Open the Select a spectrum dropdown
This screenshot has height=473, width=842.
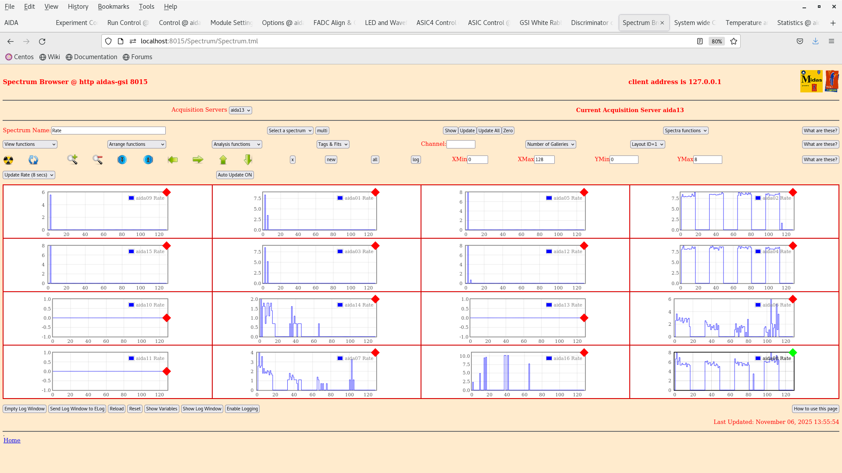pos(290,131)
